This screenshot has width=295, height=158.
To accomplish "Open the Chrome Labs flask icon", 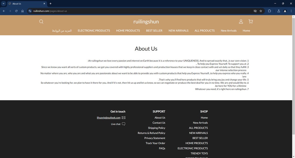I will [279, 11].
